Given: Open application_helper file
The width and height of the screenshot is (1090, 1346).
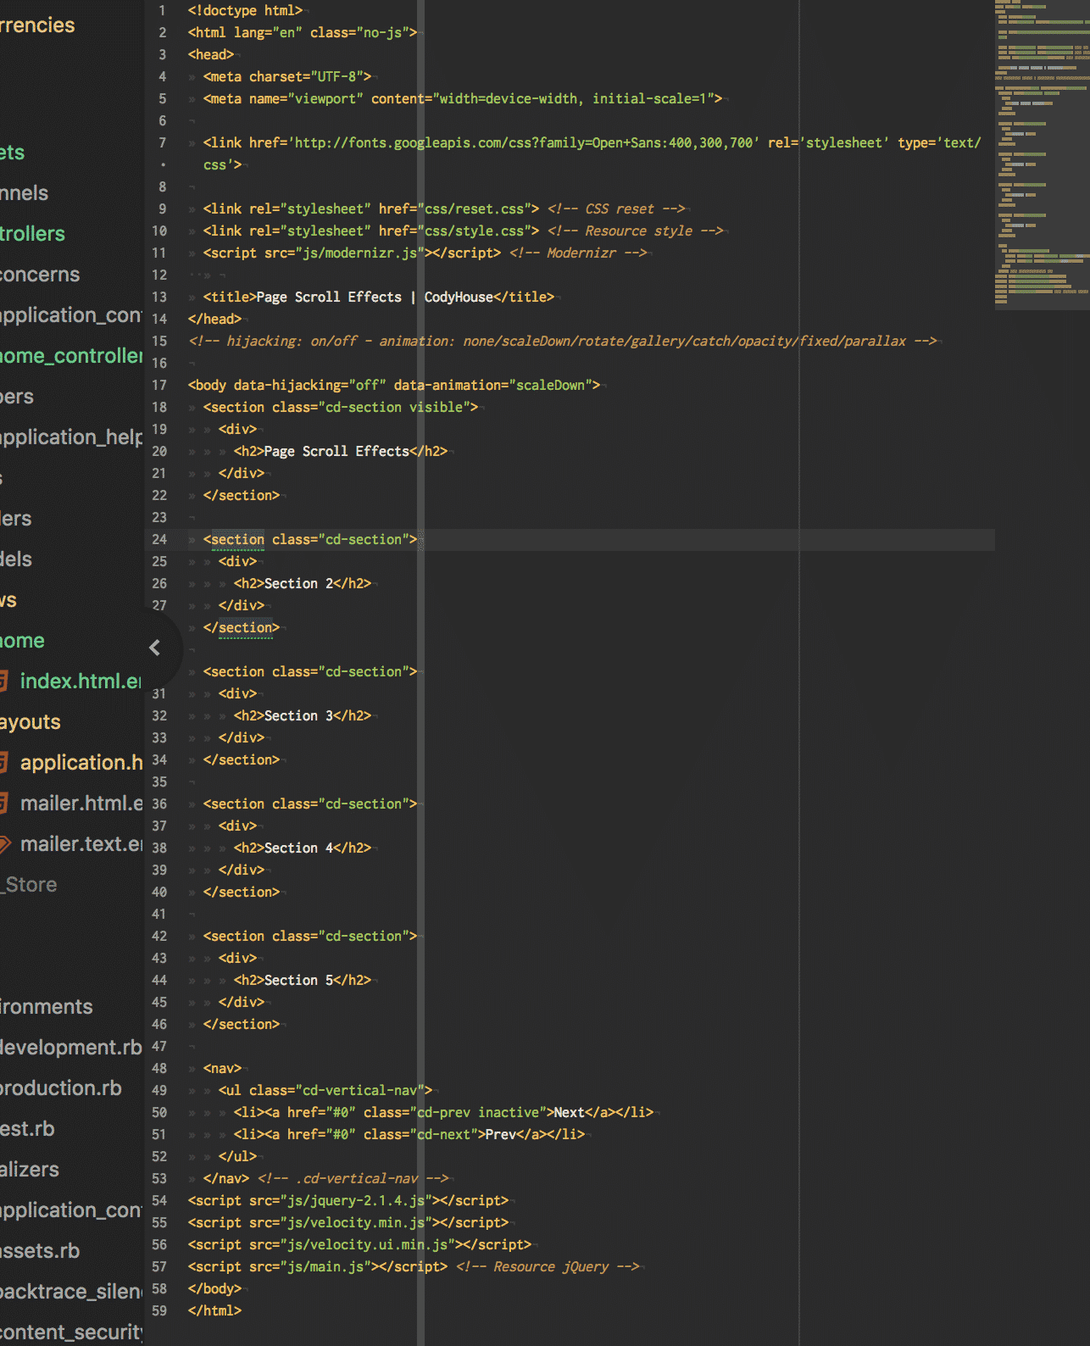Looking at the screenshot, I should tap(71, 437).
